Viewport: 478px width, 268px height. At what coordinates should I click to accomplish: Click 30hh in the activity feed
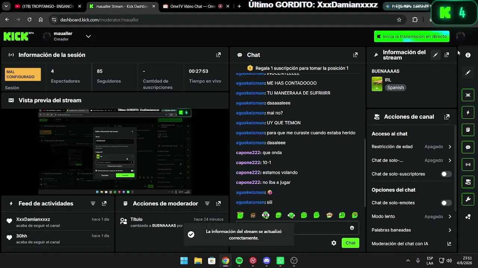tap(22, 236)
